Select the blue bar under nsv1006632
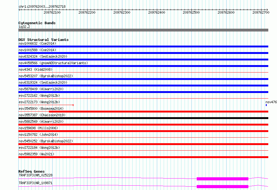The width and height of the screenshot is (277, 190). [143, 46]
